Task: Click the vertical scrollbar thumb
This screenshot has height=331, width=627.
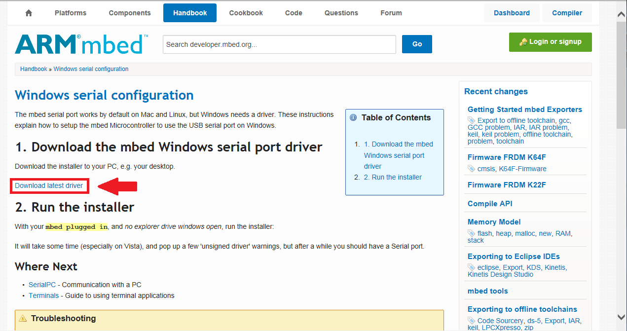Action: [x=622, y=75]
